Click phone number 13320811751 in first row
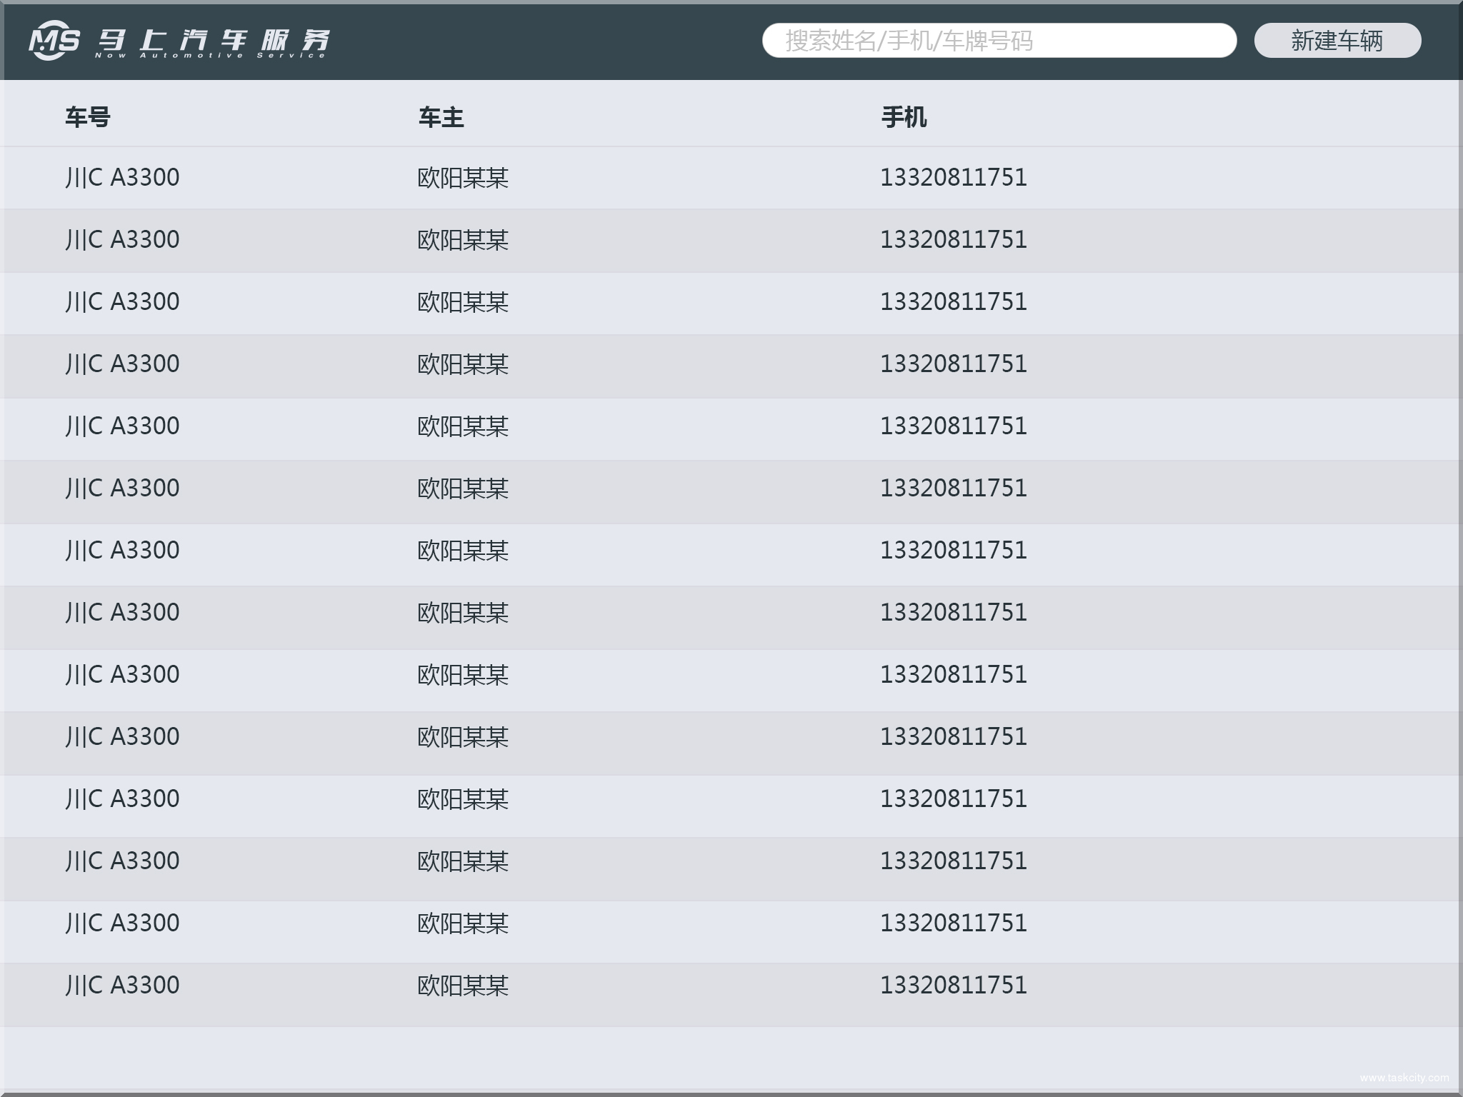This screenshot has height=1097, width=1463. tap(954, 179)
